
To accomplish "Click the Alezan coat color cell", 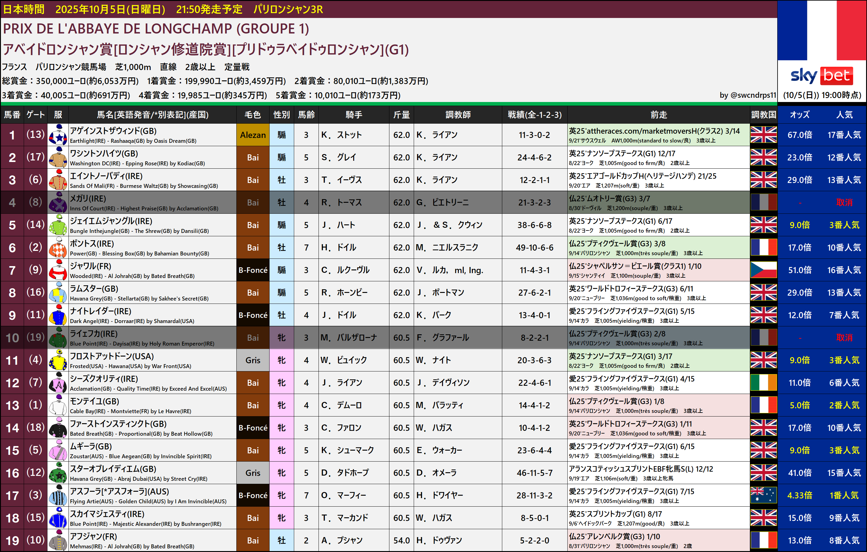I will coord(253,135).
